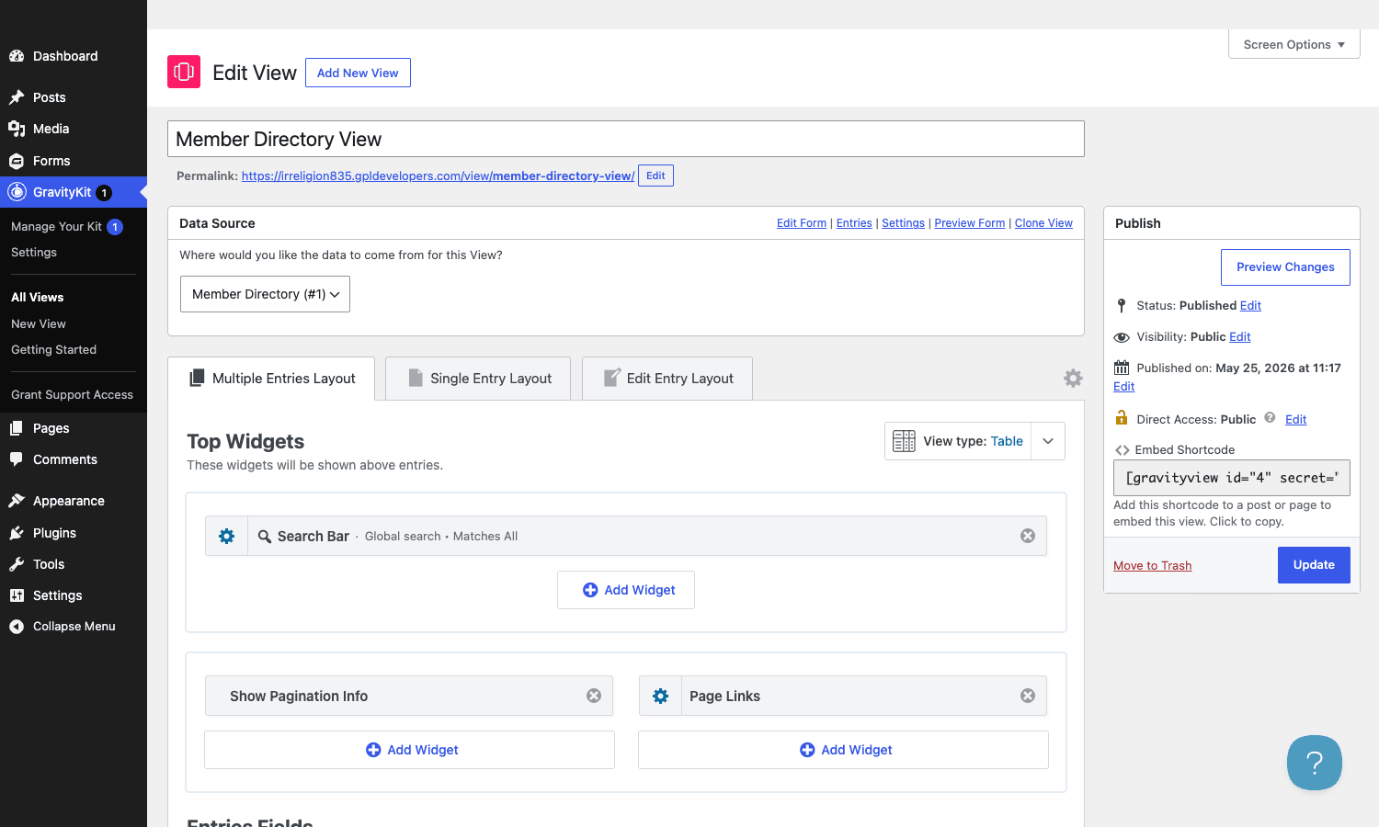Open the Member Directory data source dropdown

click(265, 294)
